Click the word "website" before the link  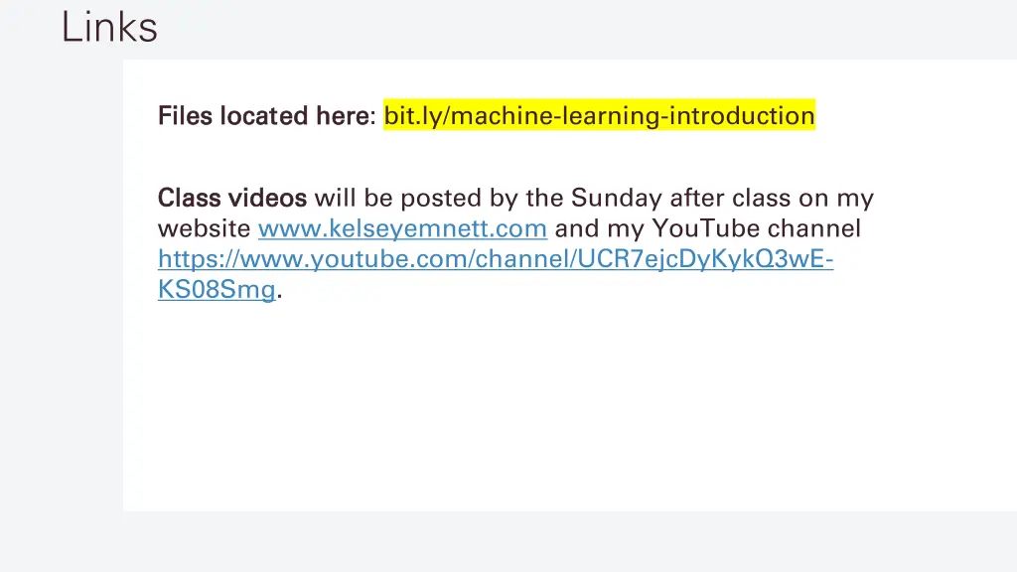click(x=204, y=229)
